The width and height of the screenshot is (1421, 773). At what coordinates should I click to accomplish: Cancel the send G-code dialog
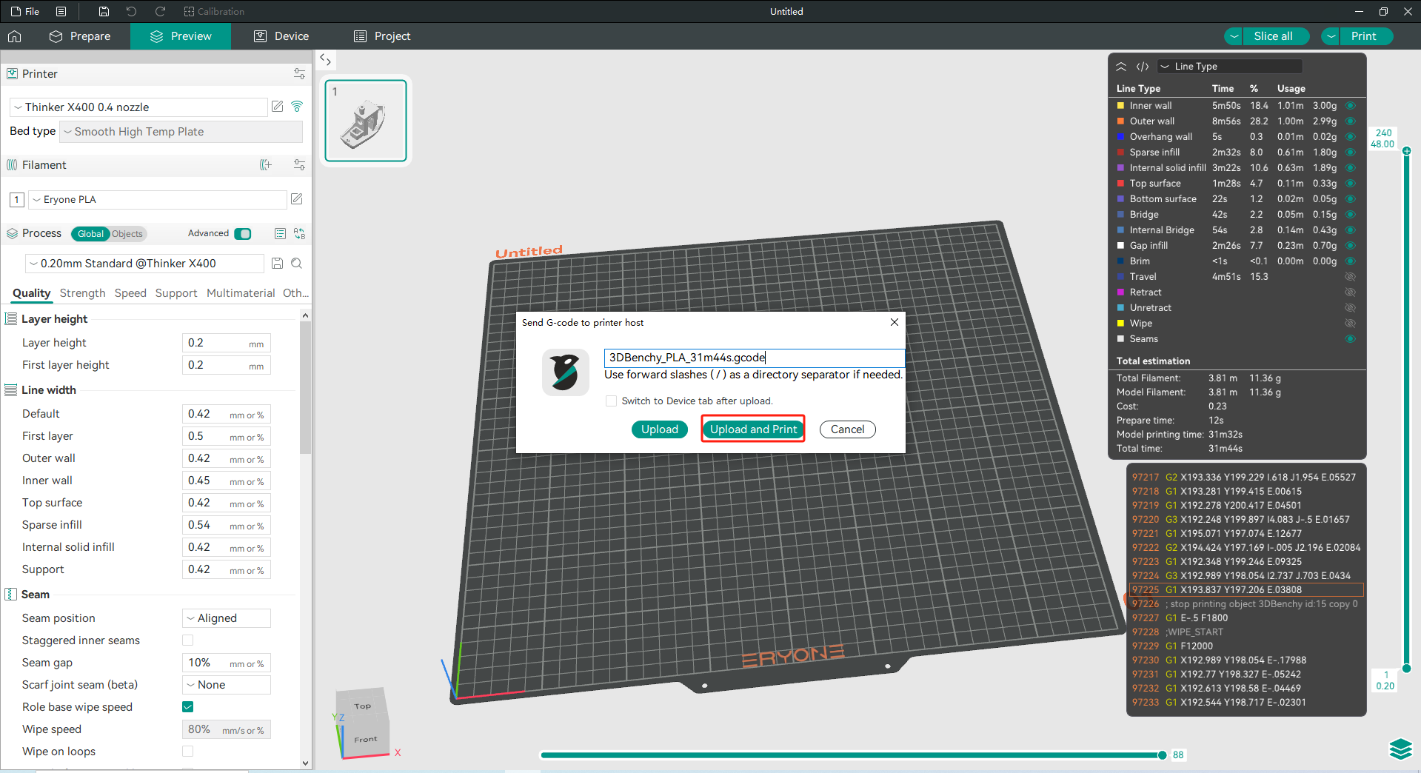coord(847,429)
